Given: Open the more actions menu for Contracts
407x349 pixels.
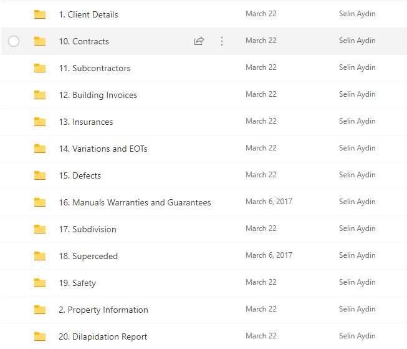Looking at the screenshot, I should pos(222,41).
